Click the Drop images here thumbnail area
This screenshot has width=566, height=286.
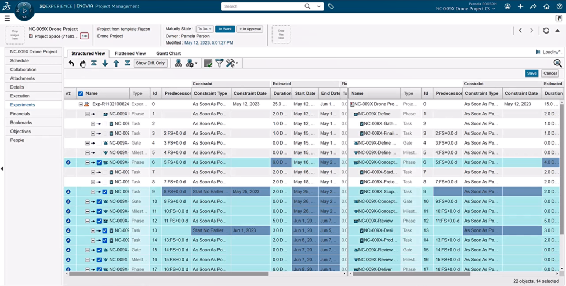click(15, 35)
